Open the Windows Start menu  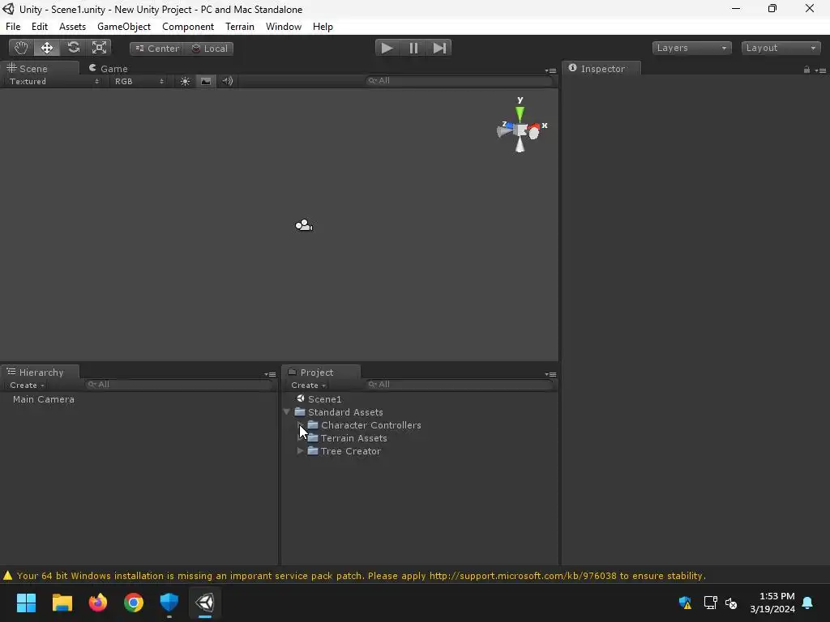coord(26,603)
